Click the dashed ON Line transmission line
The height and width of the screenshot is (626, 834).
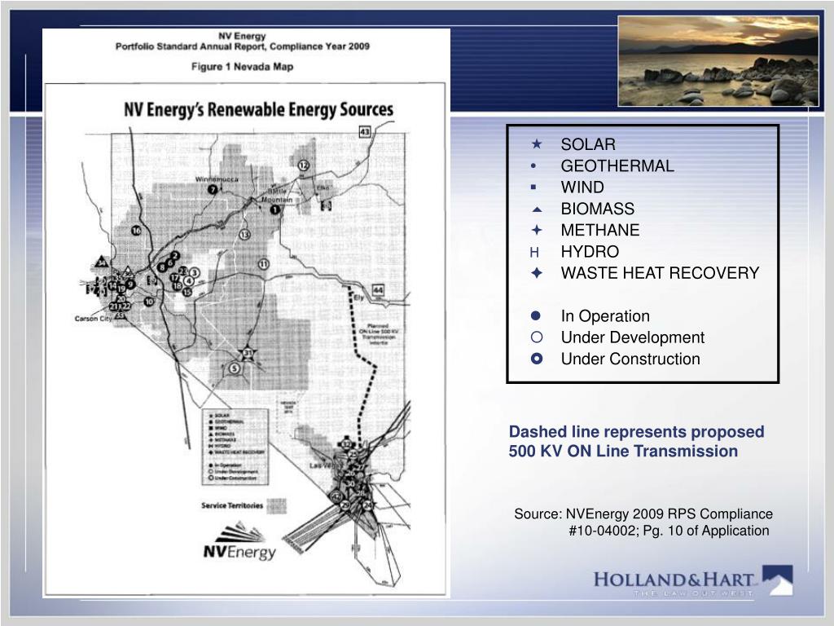point(362,368)
